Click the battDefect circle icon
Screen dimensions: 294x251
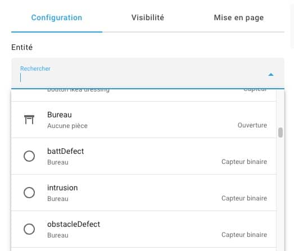click(29, 156)
